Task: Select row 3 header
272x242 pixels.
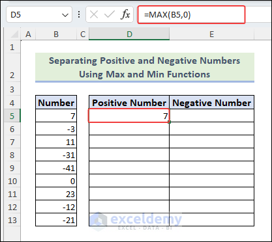Action: coord(12,89)
